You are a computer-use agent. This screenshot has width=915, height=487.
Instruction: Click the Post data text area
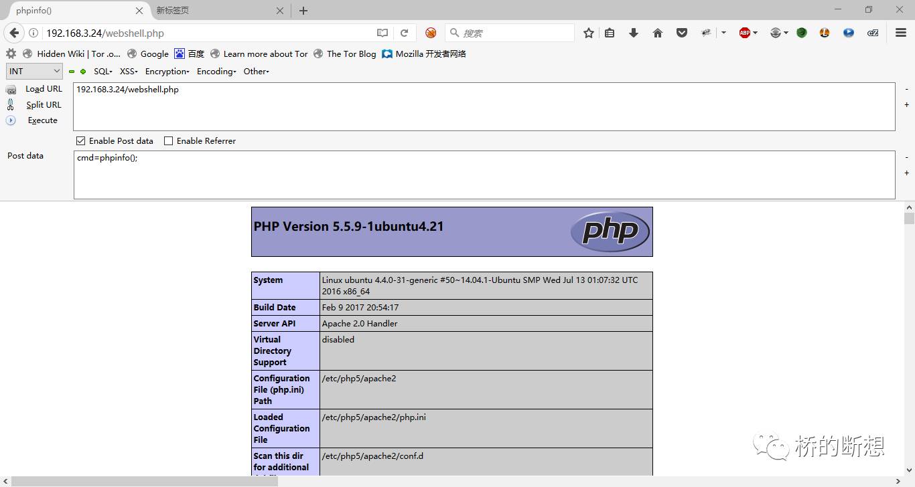click(x=484, y=175)
